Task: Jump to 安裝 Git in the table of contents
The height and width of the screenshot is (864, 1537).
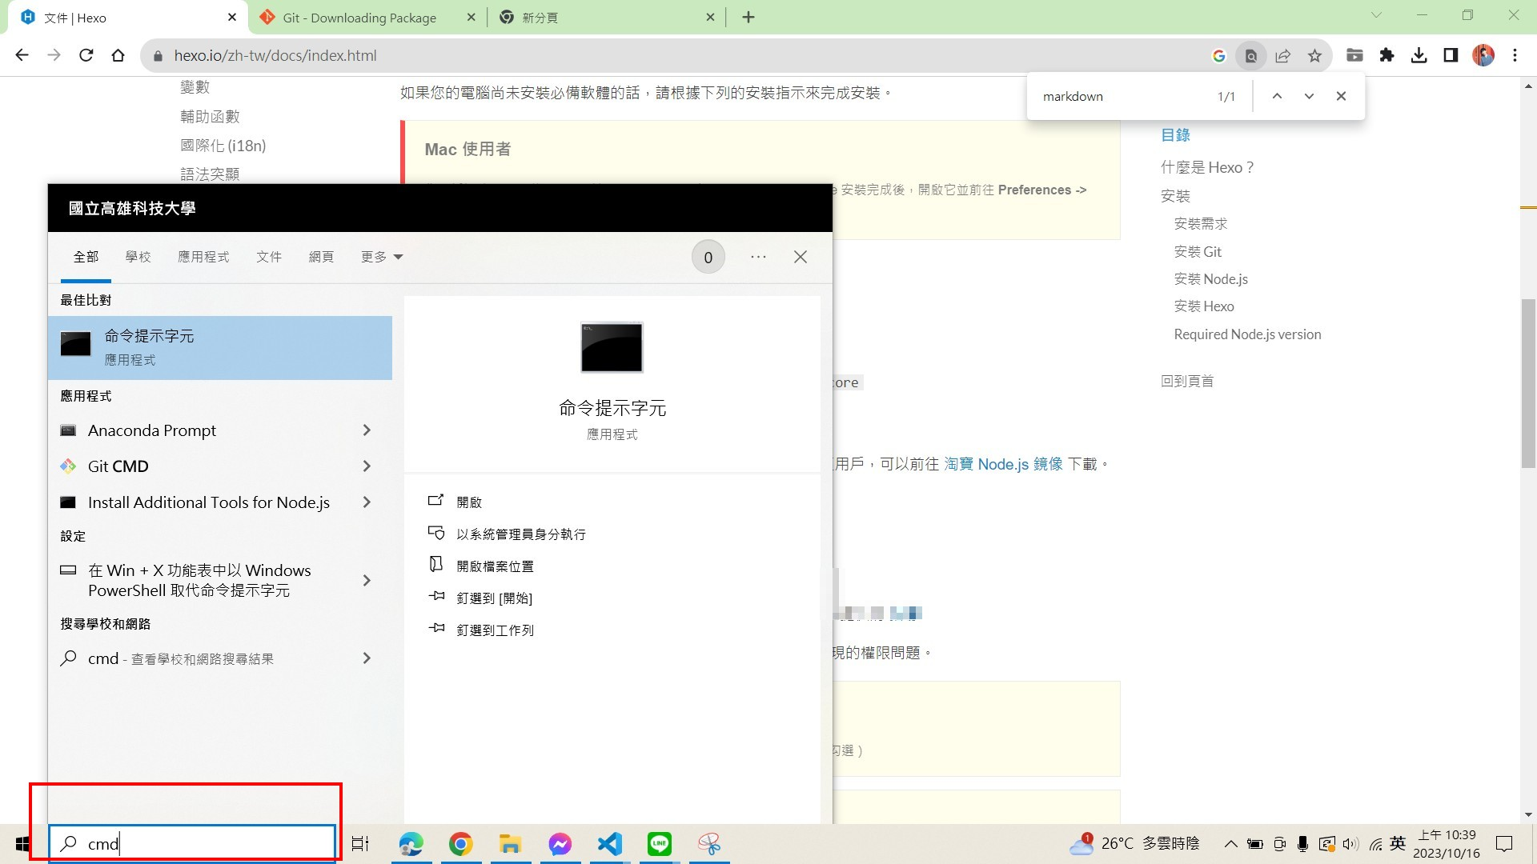Action: [1197, 251]
